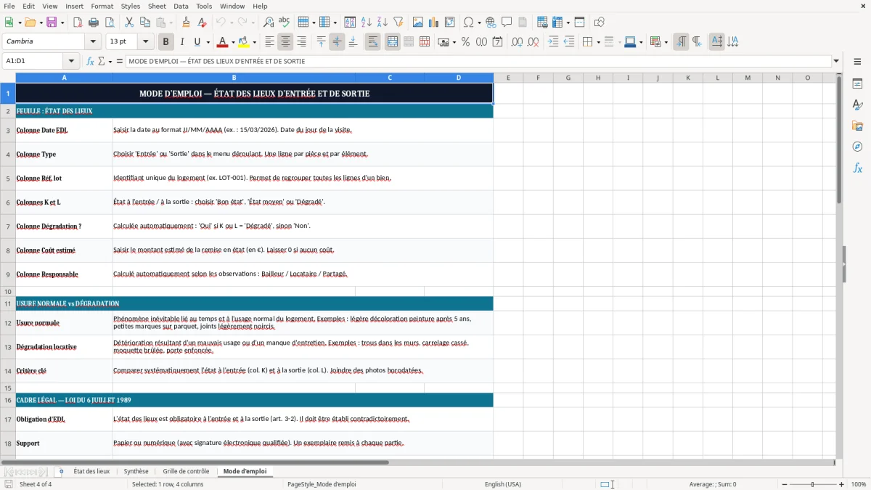The width and height of the screenshot is (871, 490).
Task: Click the 100% zoom level
Action: tap(858, 484)
